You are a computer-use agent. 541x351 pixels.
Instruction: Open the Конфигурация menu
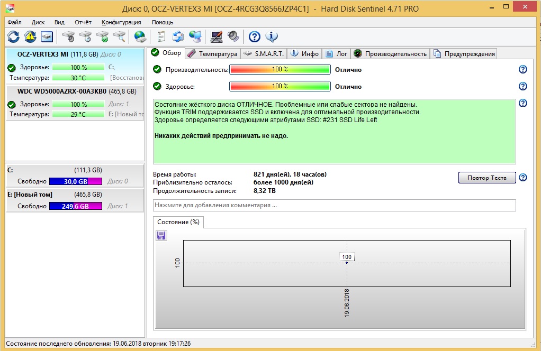pos(121,22)
